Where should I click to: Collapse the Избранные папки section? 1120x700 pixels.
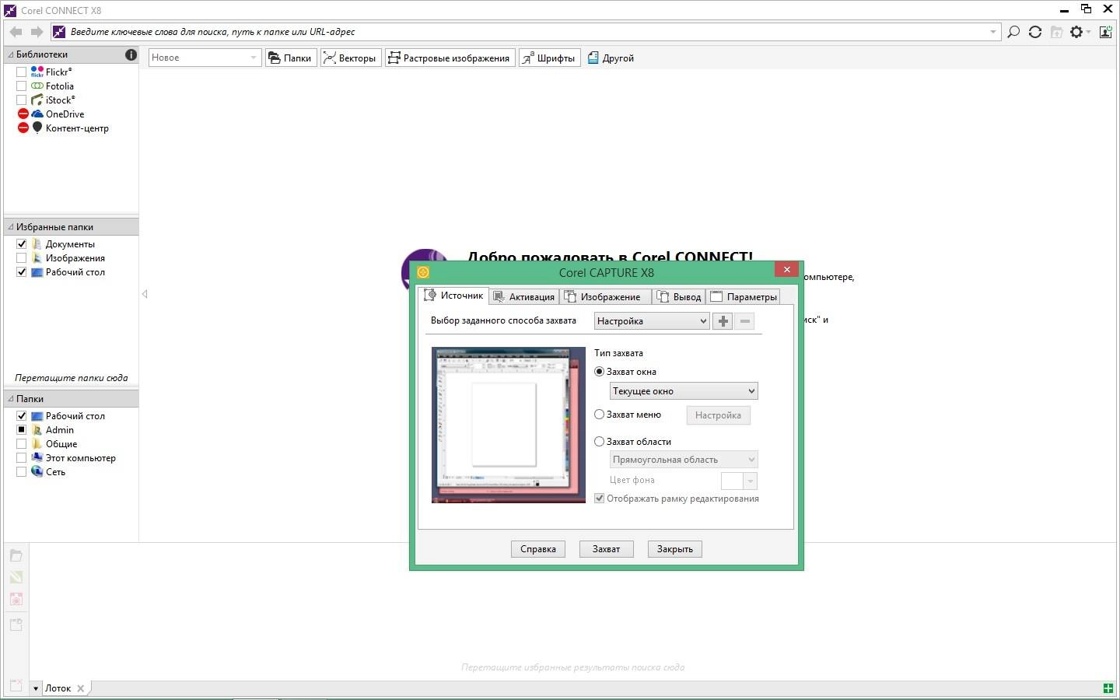click(11, 227)
